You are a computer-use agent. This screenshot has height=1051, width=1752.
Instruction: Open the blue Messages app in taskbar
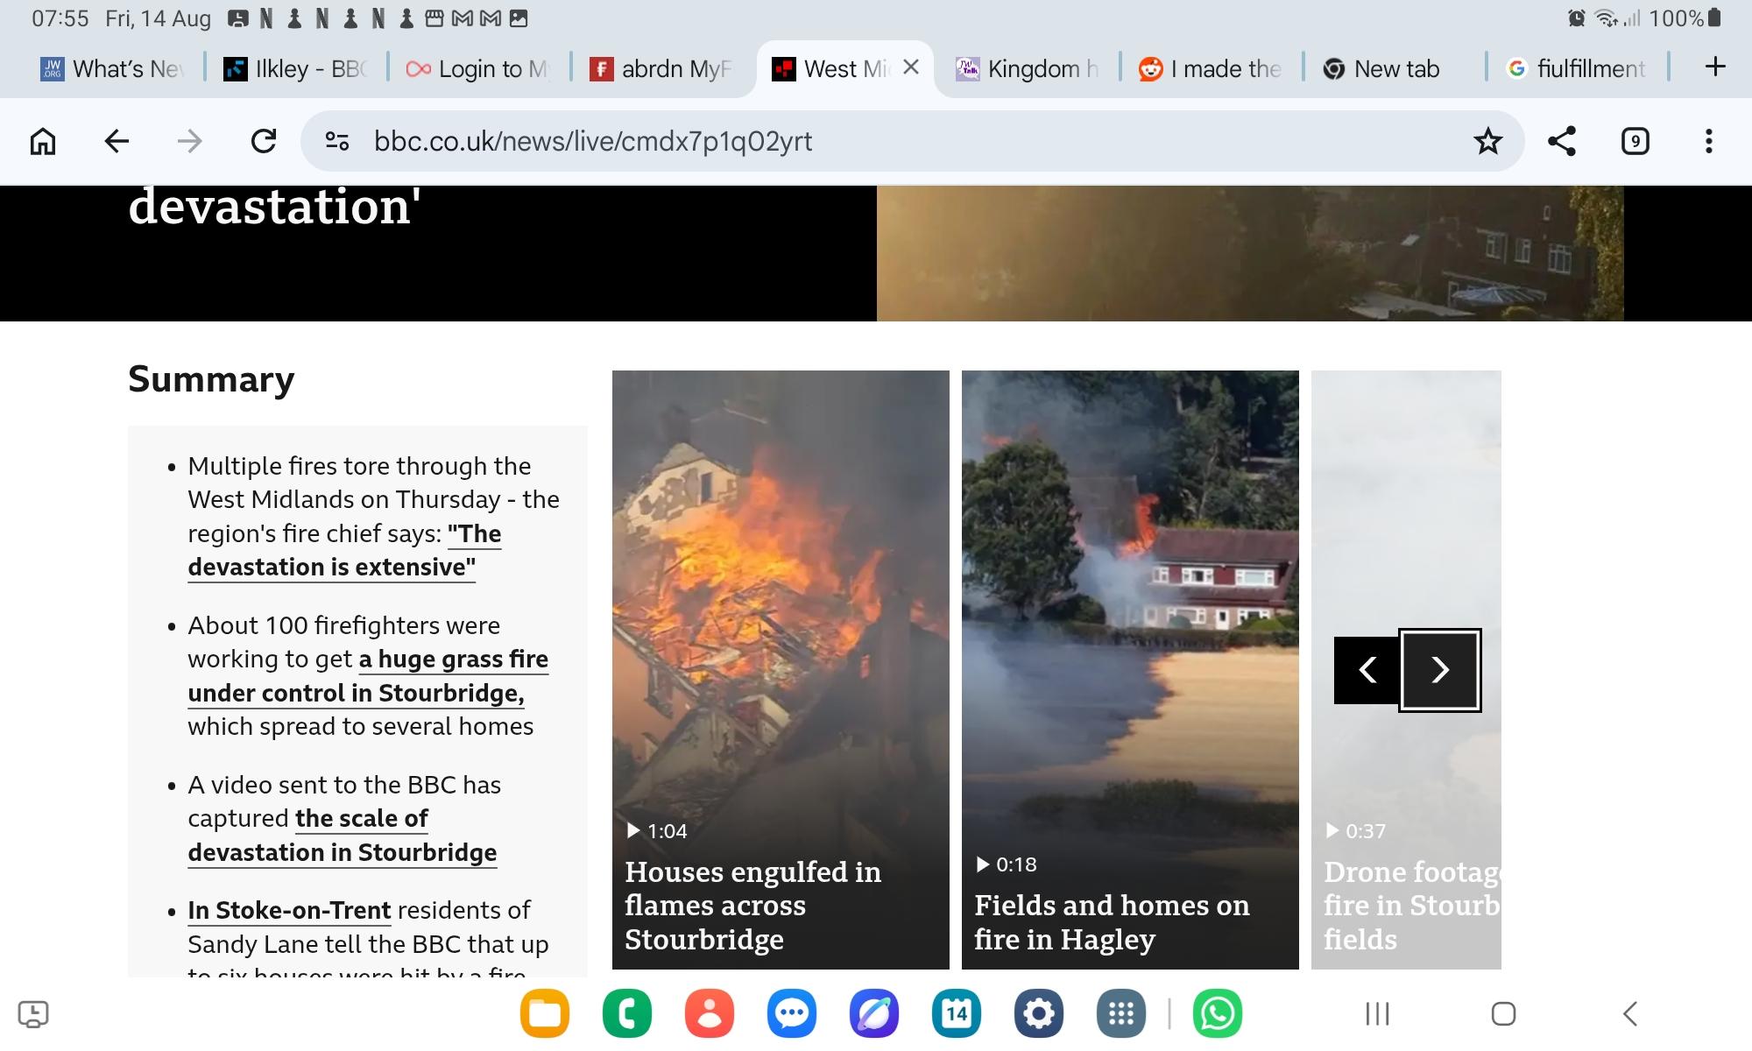click(791, 1013)
